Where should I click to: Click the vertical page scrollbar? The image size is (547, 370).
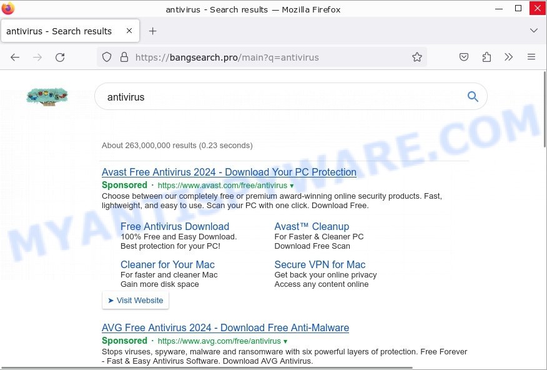coord(545,109)
